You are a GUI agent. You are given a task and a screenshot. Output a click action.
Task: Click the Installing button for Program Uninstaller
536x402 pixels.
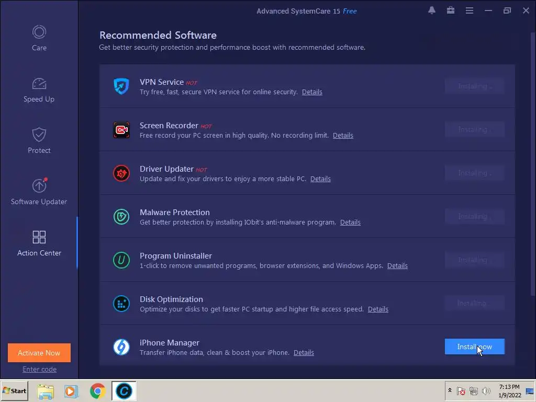pos(474,260)
